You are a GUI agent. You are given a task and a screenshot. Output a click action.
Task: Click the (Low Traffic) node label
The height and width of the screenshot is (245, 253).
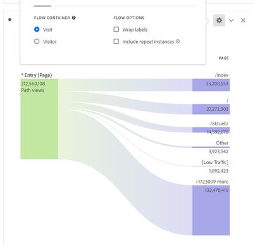click(215, 162)
